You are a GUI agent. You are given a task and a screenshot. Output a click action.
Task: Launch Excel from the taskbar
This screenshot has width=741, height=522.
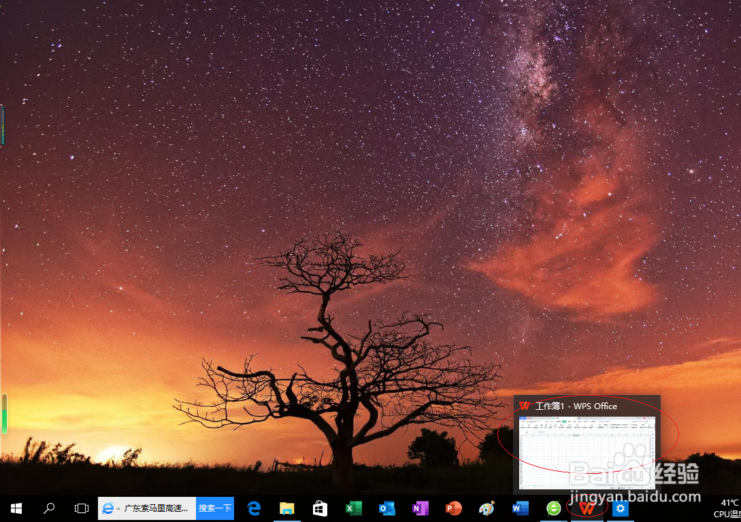(353, 508)
